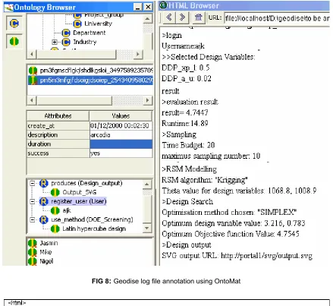This screenshot has height=306, width=333.
Task: Click the concept (C) button in the left sidebar
Action: [x=14, y=24]
